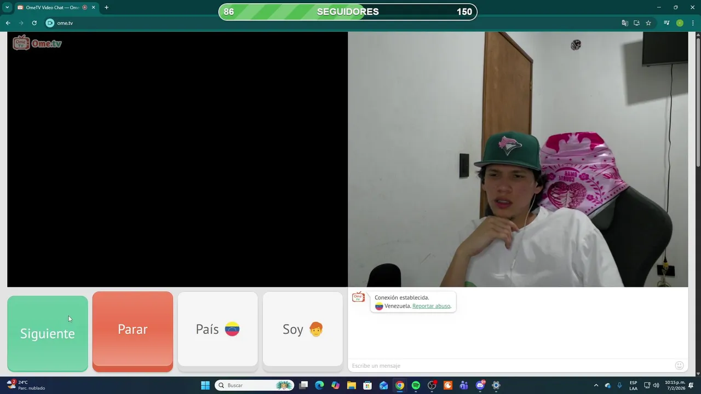Expand the tab search dropdown arrow

pos(7,8)
